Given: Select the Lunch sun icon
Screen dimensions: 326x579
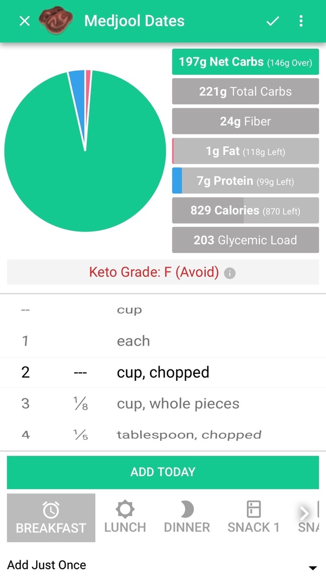Looking at the screenshot, I should (x=125, y=509).
